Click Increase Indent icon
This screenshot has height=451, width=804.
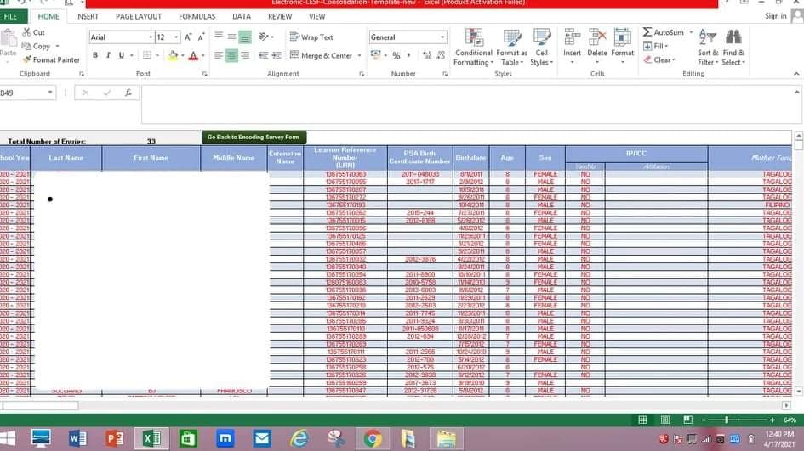[x=277, y=55]
